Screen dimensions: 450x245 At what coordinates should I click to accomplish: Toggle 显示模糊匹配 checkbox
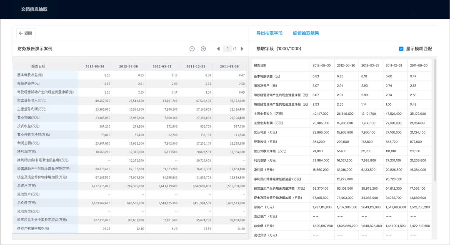click(x=401, y=49)
